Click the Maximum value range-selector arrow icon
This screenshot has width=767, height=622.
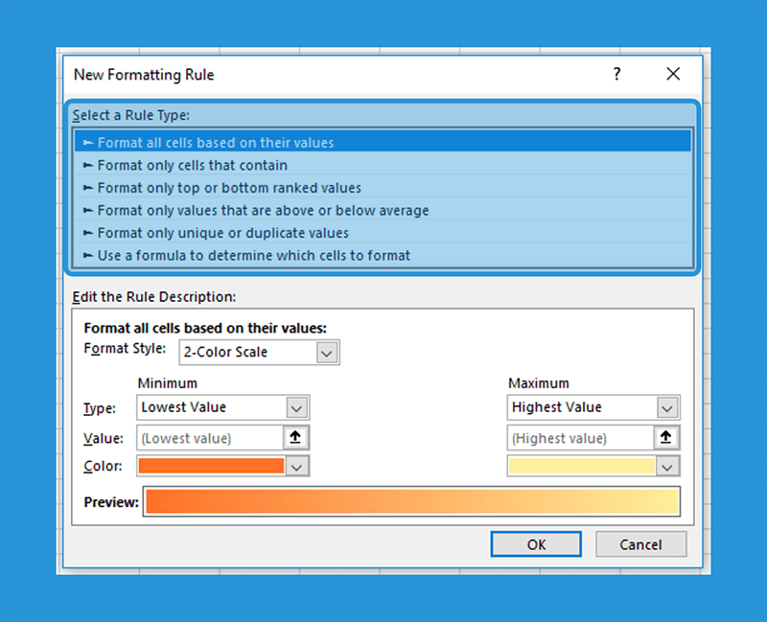point(666,438)
